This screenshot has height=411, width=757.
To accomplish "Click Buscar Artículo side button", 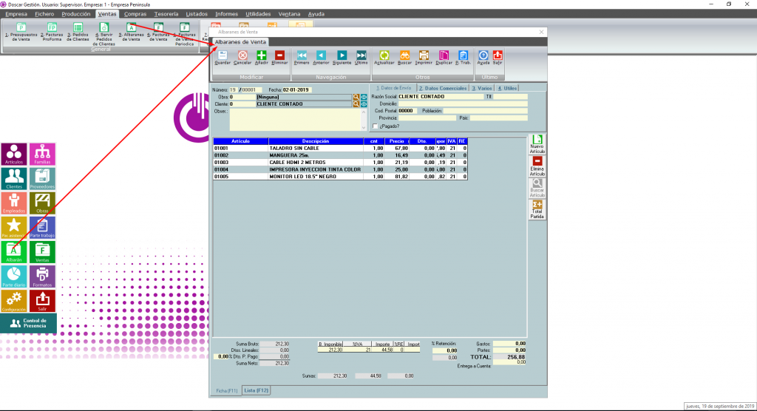I will pos(537,188).
